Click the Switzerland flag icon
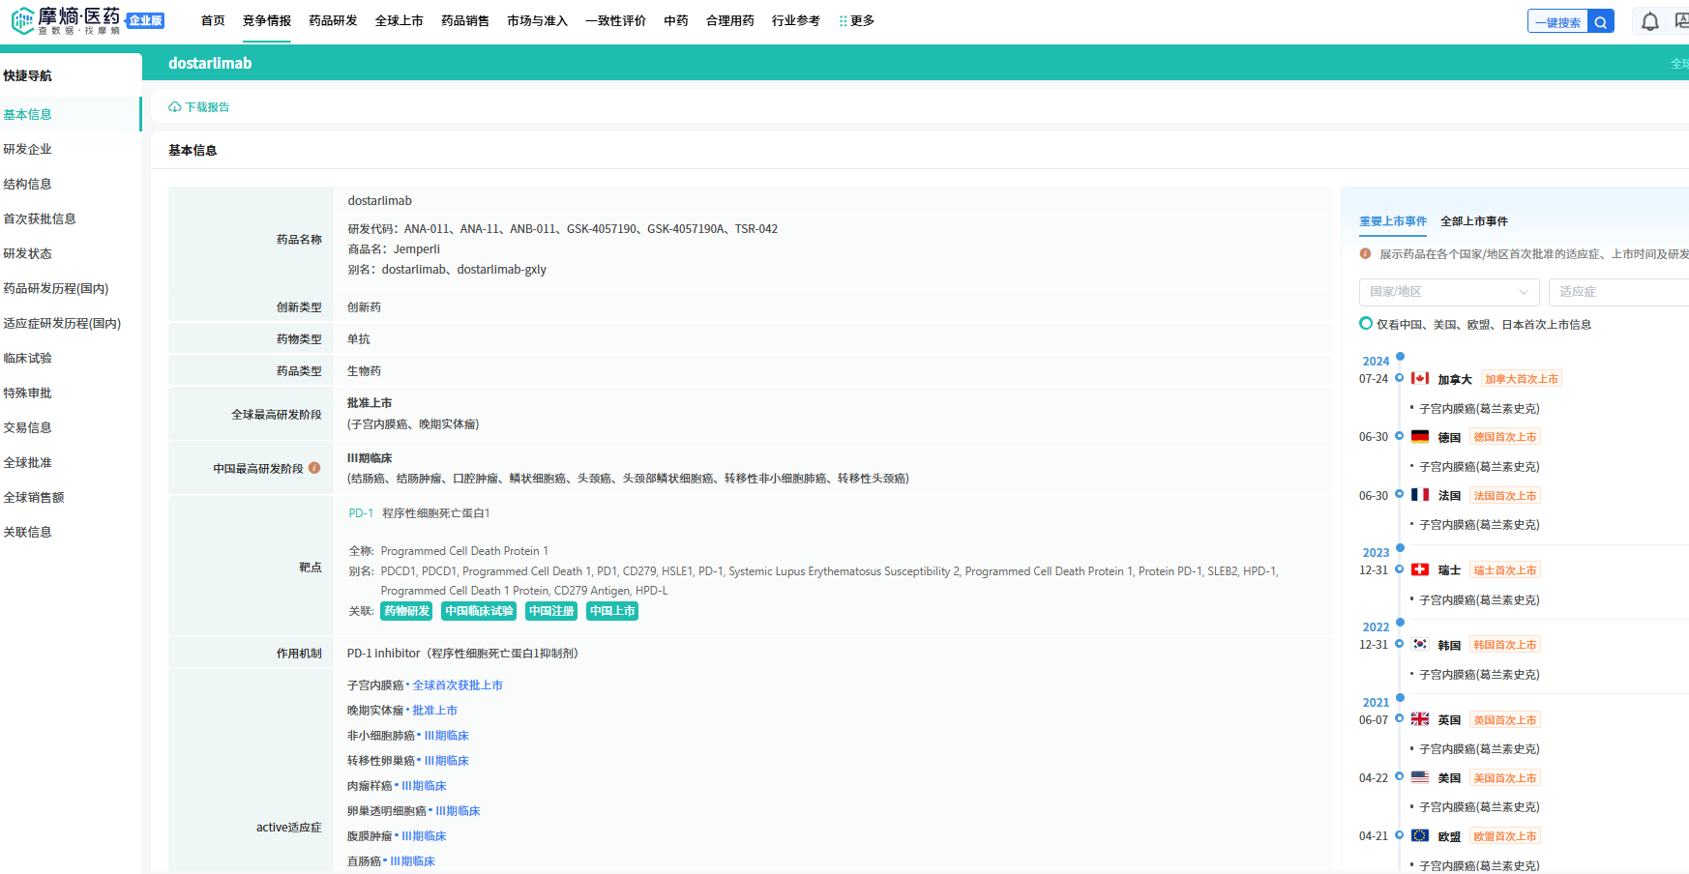 tap(1420, 569)
